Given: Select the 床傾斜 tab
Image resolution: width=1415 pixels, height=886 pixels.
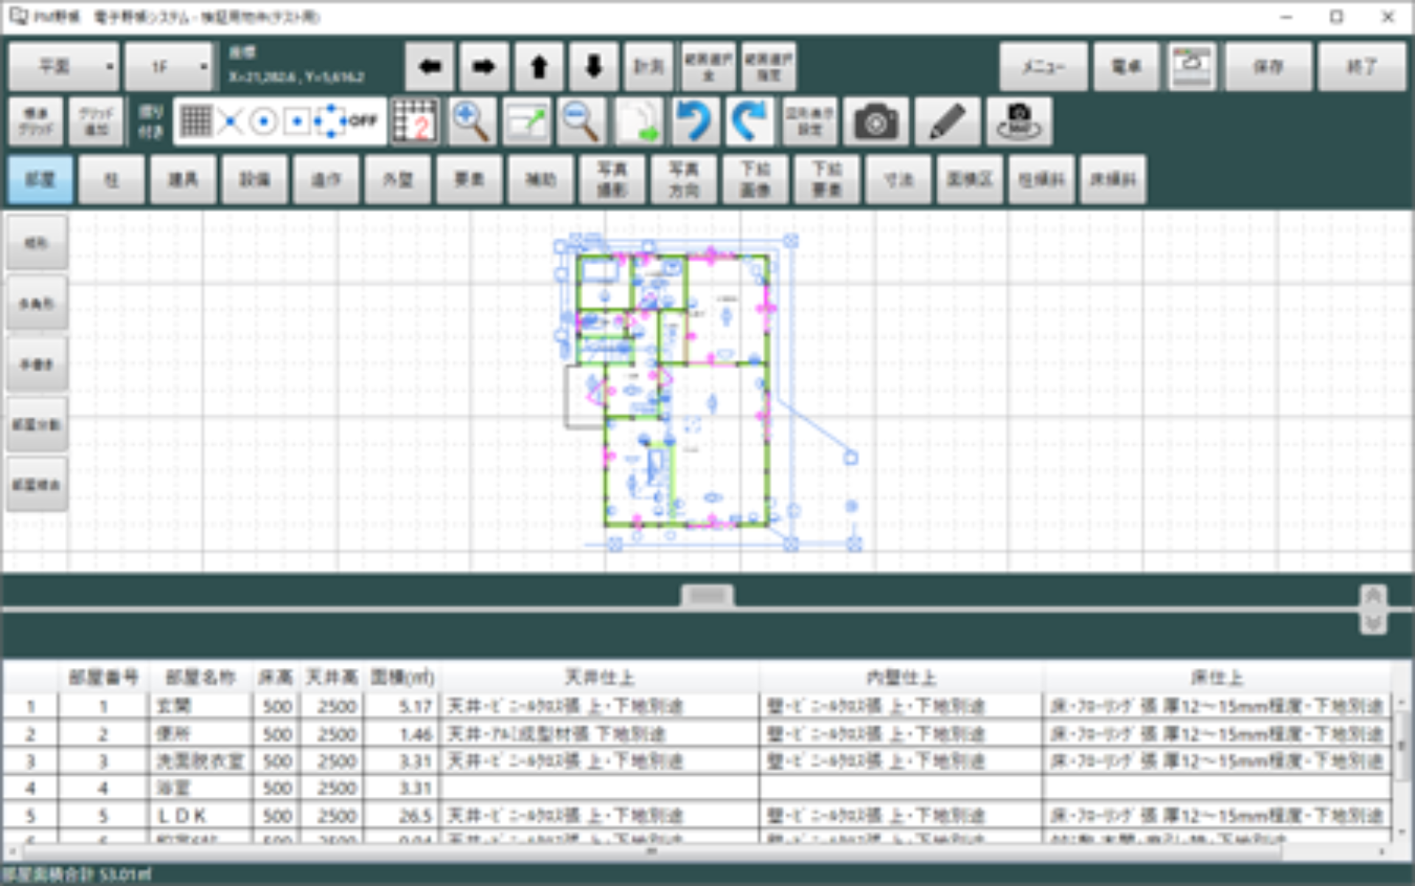Looking at the screenshot, I should pos(1112,179).
